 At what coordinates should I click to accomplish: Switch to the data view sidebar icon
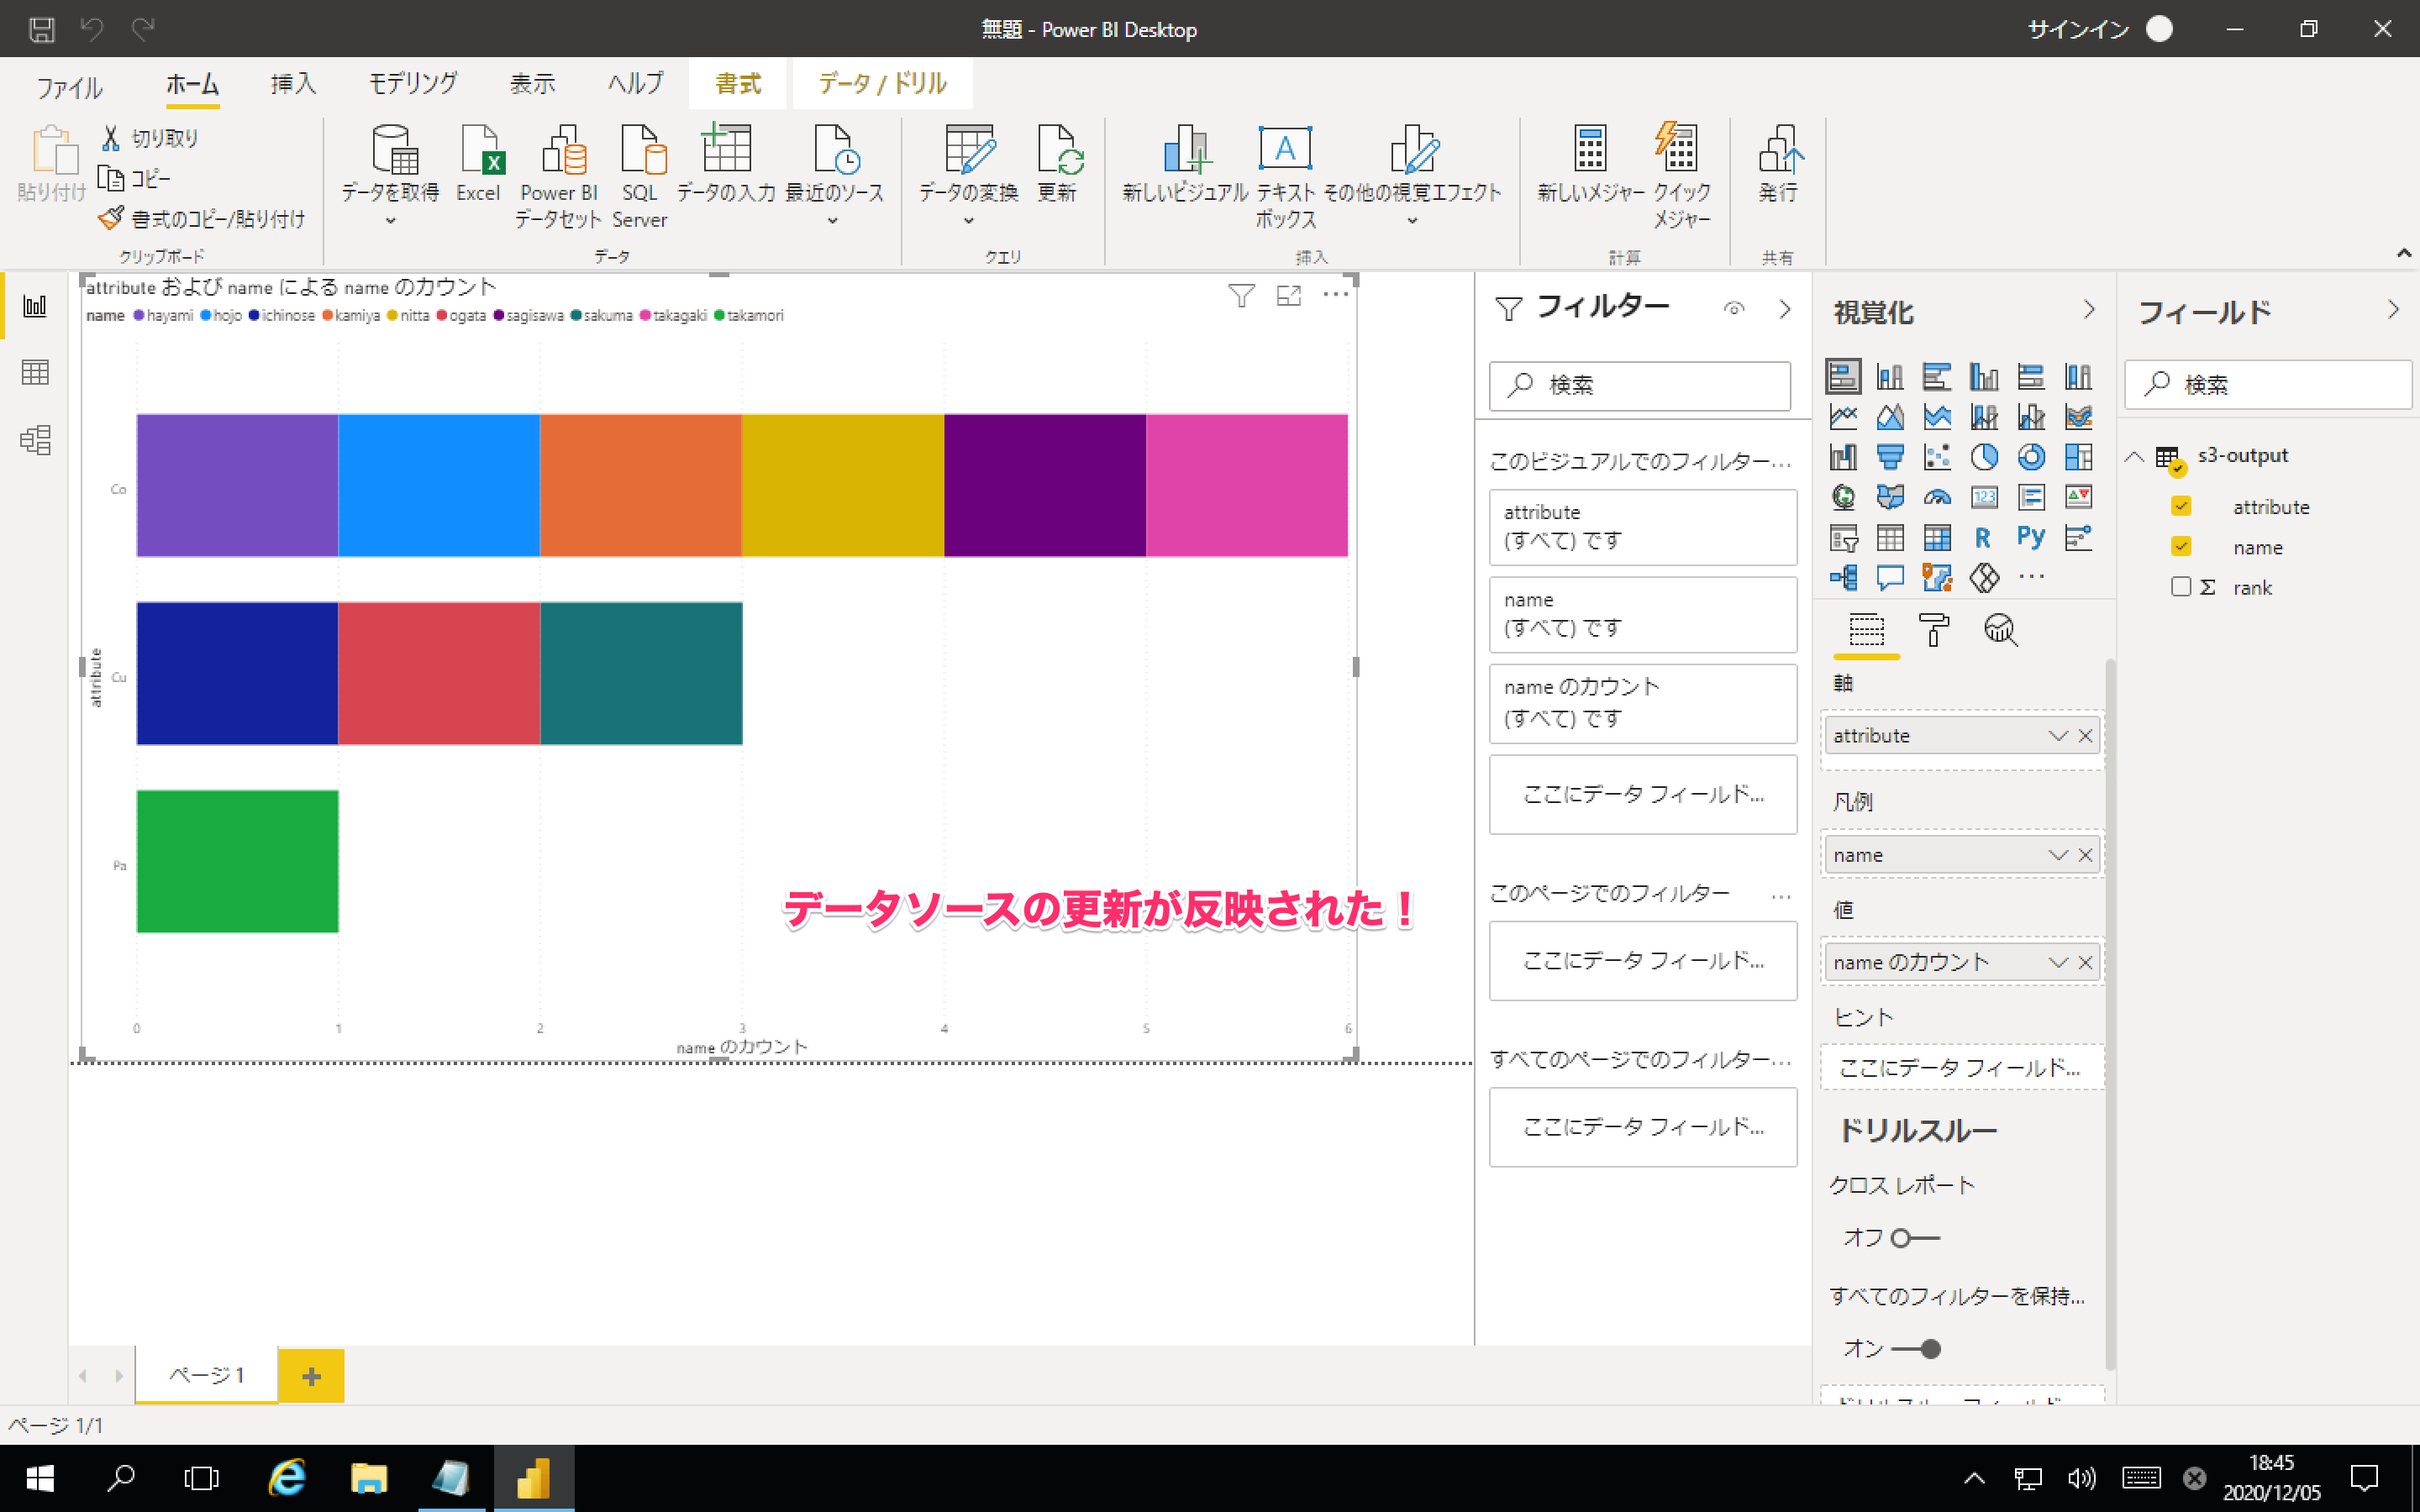click(35, 373)
